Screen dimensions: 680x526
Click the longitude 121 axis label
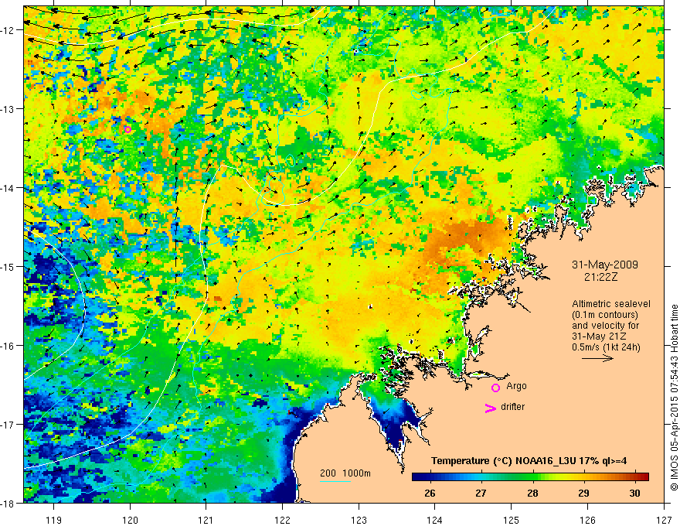pyautogui.click(x=206, y=520)
